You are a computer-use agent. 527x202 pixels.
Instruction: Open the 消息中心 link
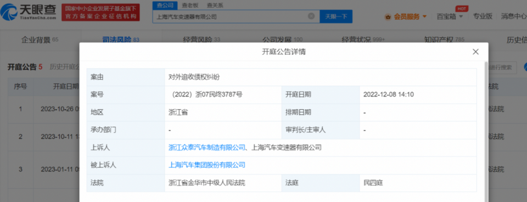[514, 16]
